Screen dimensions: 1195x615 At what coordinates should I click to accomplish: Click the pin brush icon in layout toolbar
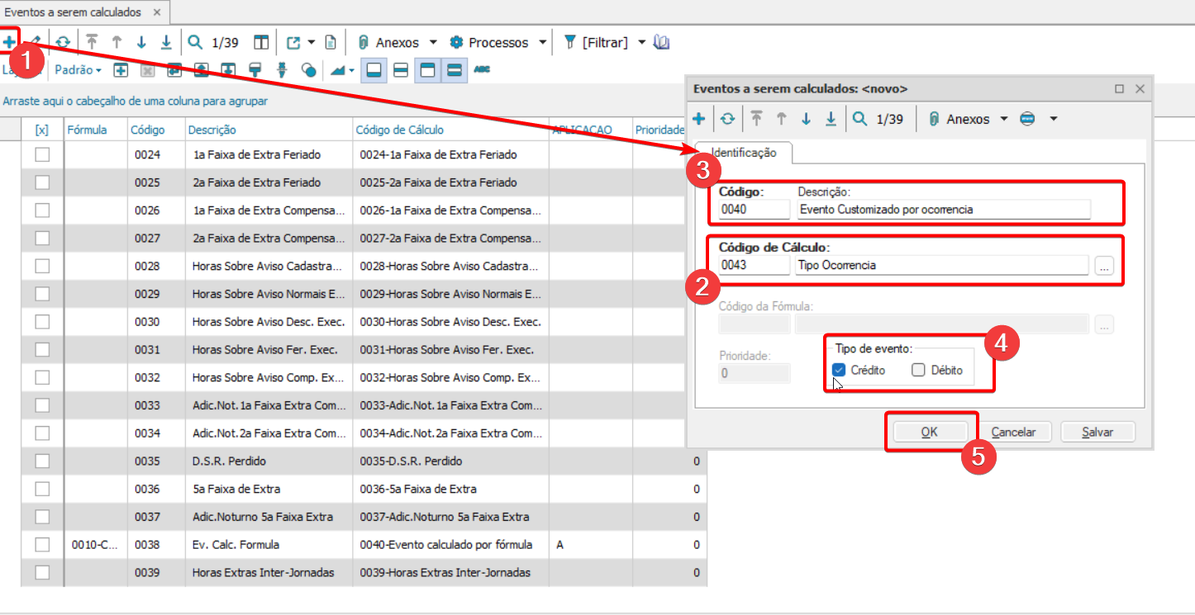click(x=282, y=70)
